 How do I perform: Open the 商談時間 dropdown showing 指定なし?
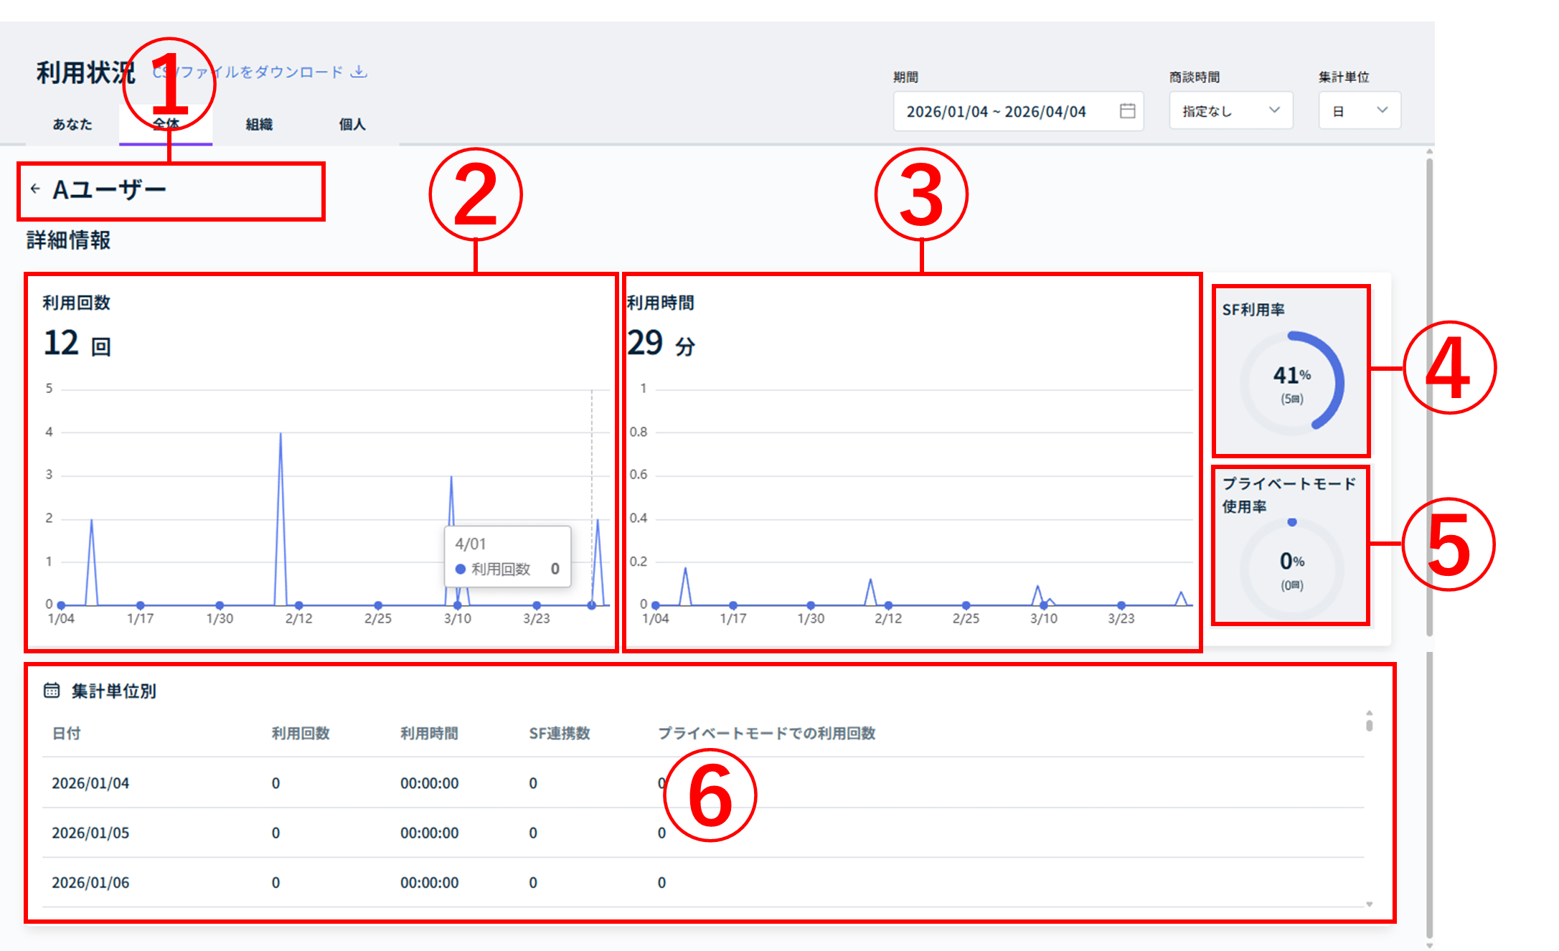coord(1230,110)
